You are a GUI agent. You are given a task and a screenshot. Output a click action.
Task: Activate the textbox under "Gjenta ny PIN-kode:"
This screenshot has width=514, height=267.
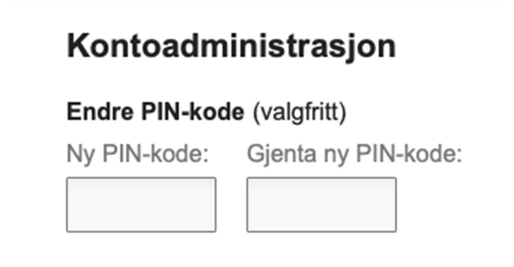coord(321,205)
